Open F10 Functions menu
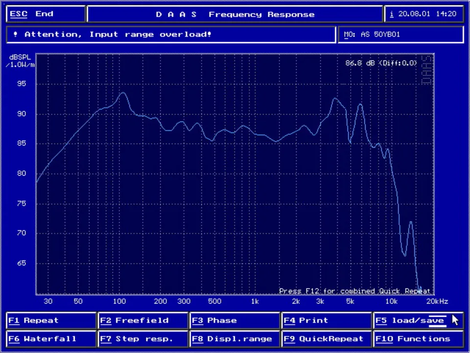This screenshot has width=470, height=353. pos(419,339)
